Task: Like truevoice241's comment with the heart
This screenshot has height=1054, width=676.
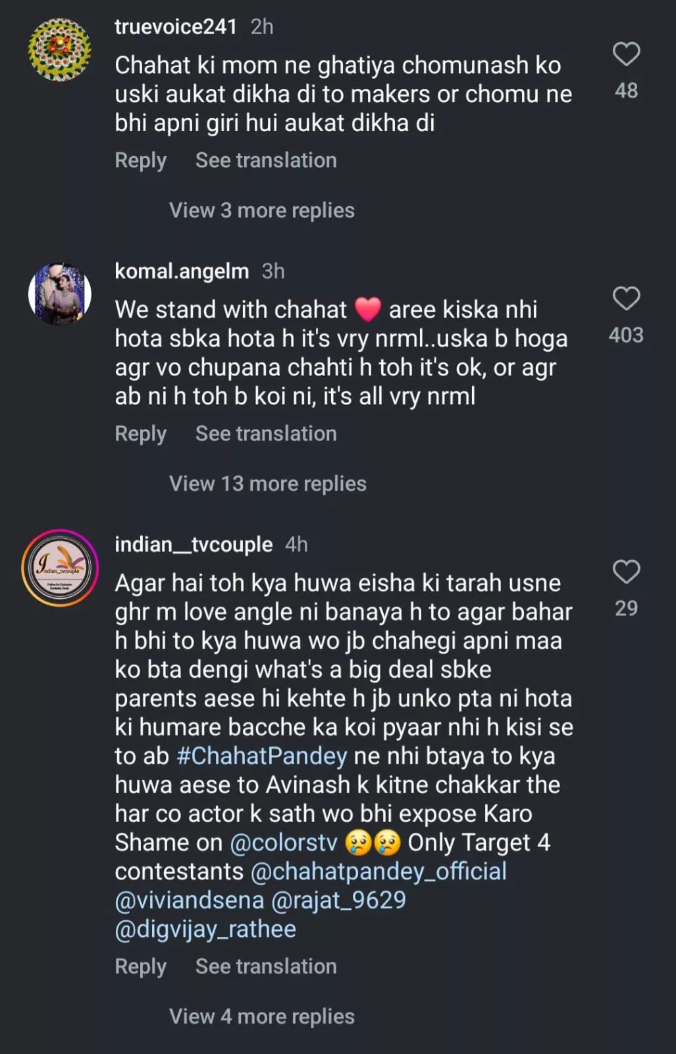Action: click(626, 54)
